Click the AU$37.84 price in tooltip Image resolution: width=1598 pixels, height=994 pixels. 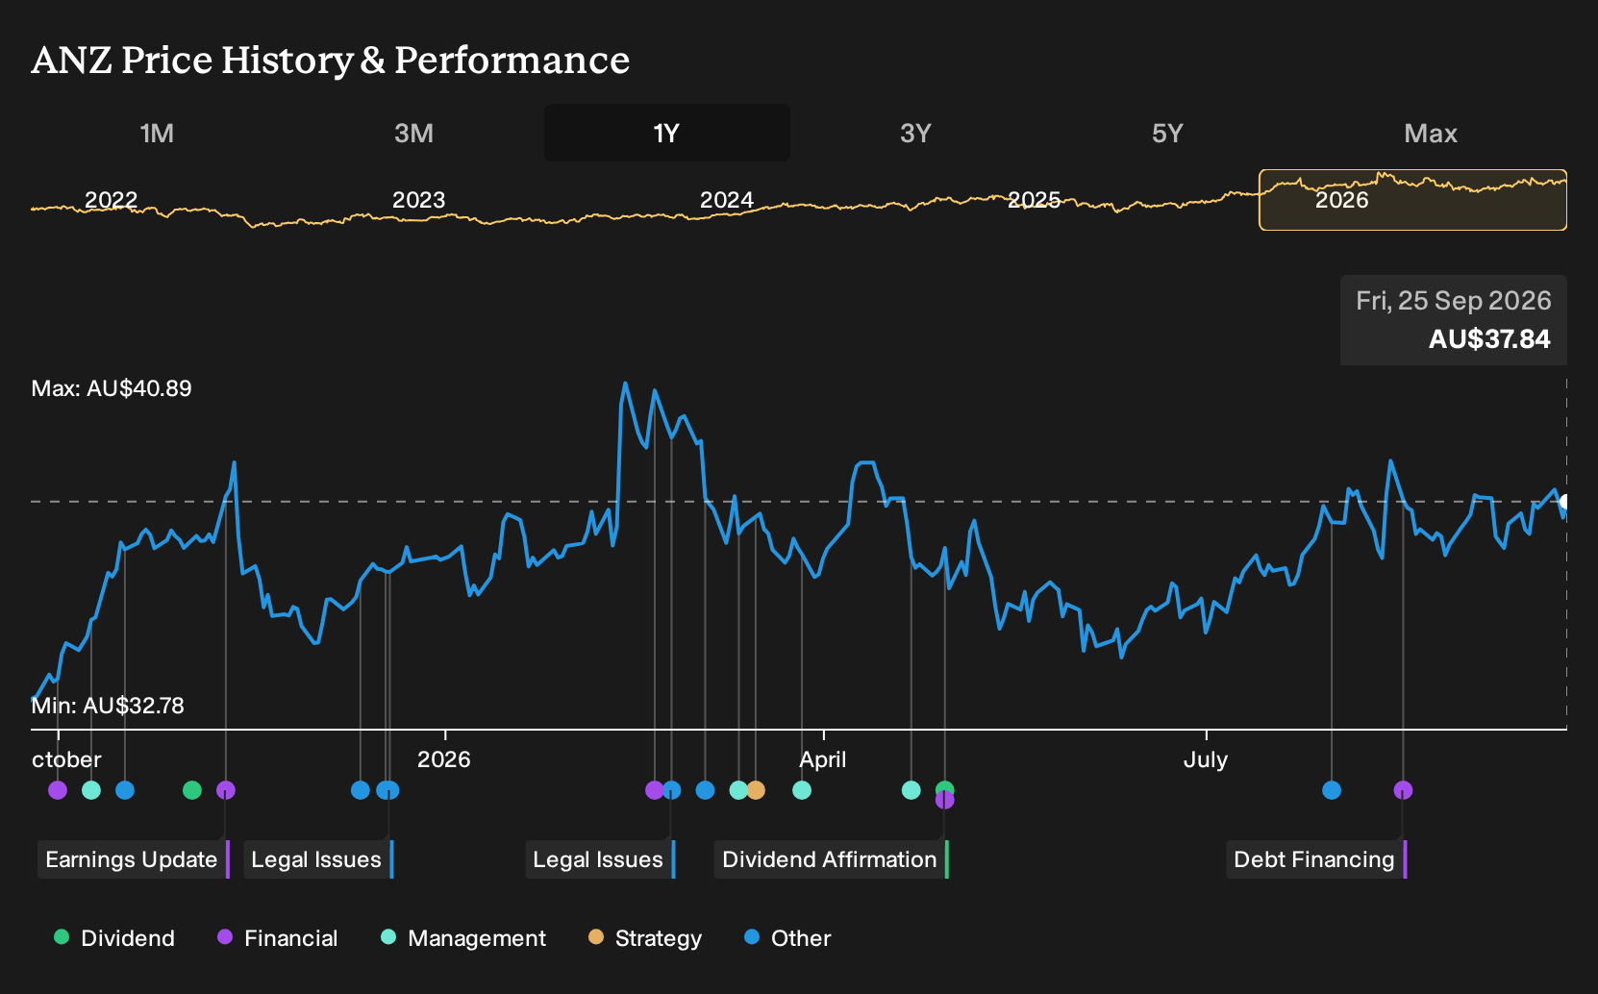point(1489,339)
